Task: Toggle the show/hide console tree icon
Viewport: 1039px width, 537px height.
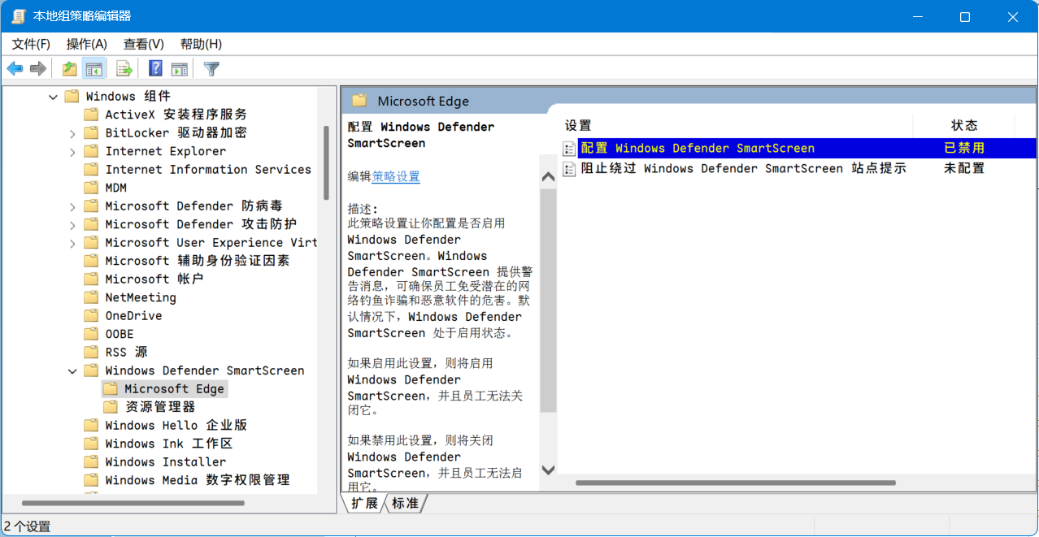Action: 94,69
